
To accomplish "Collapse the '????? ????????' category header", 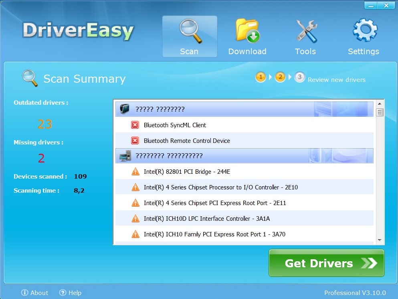I will click(x=244, y=109).
